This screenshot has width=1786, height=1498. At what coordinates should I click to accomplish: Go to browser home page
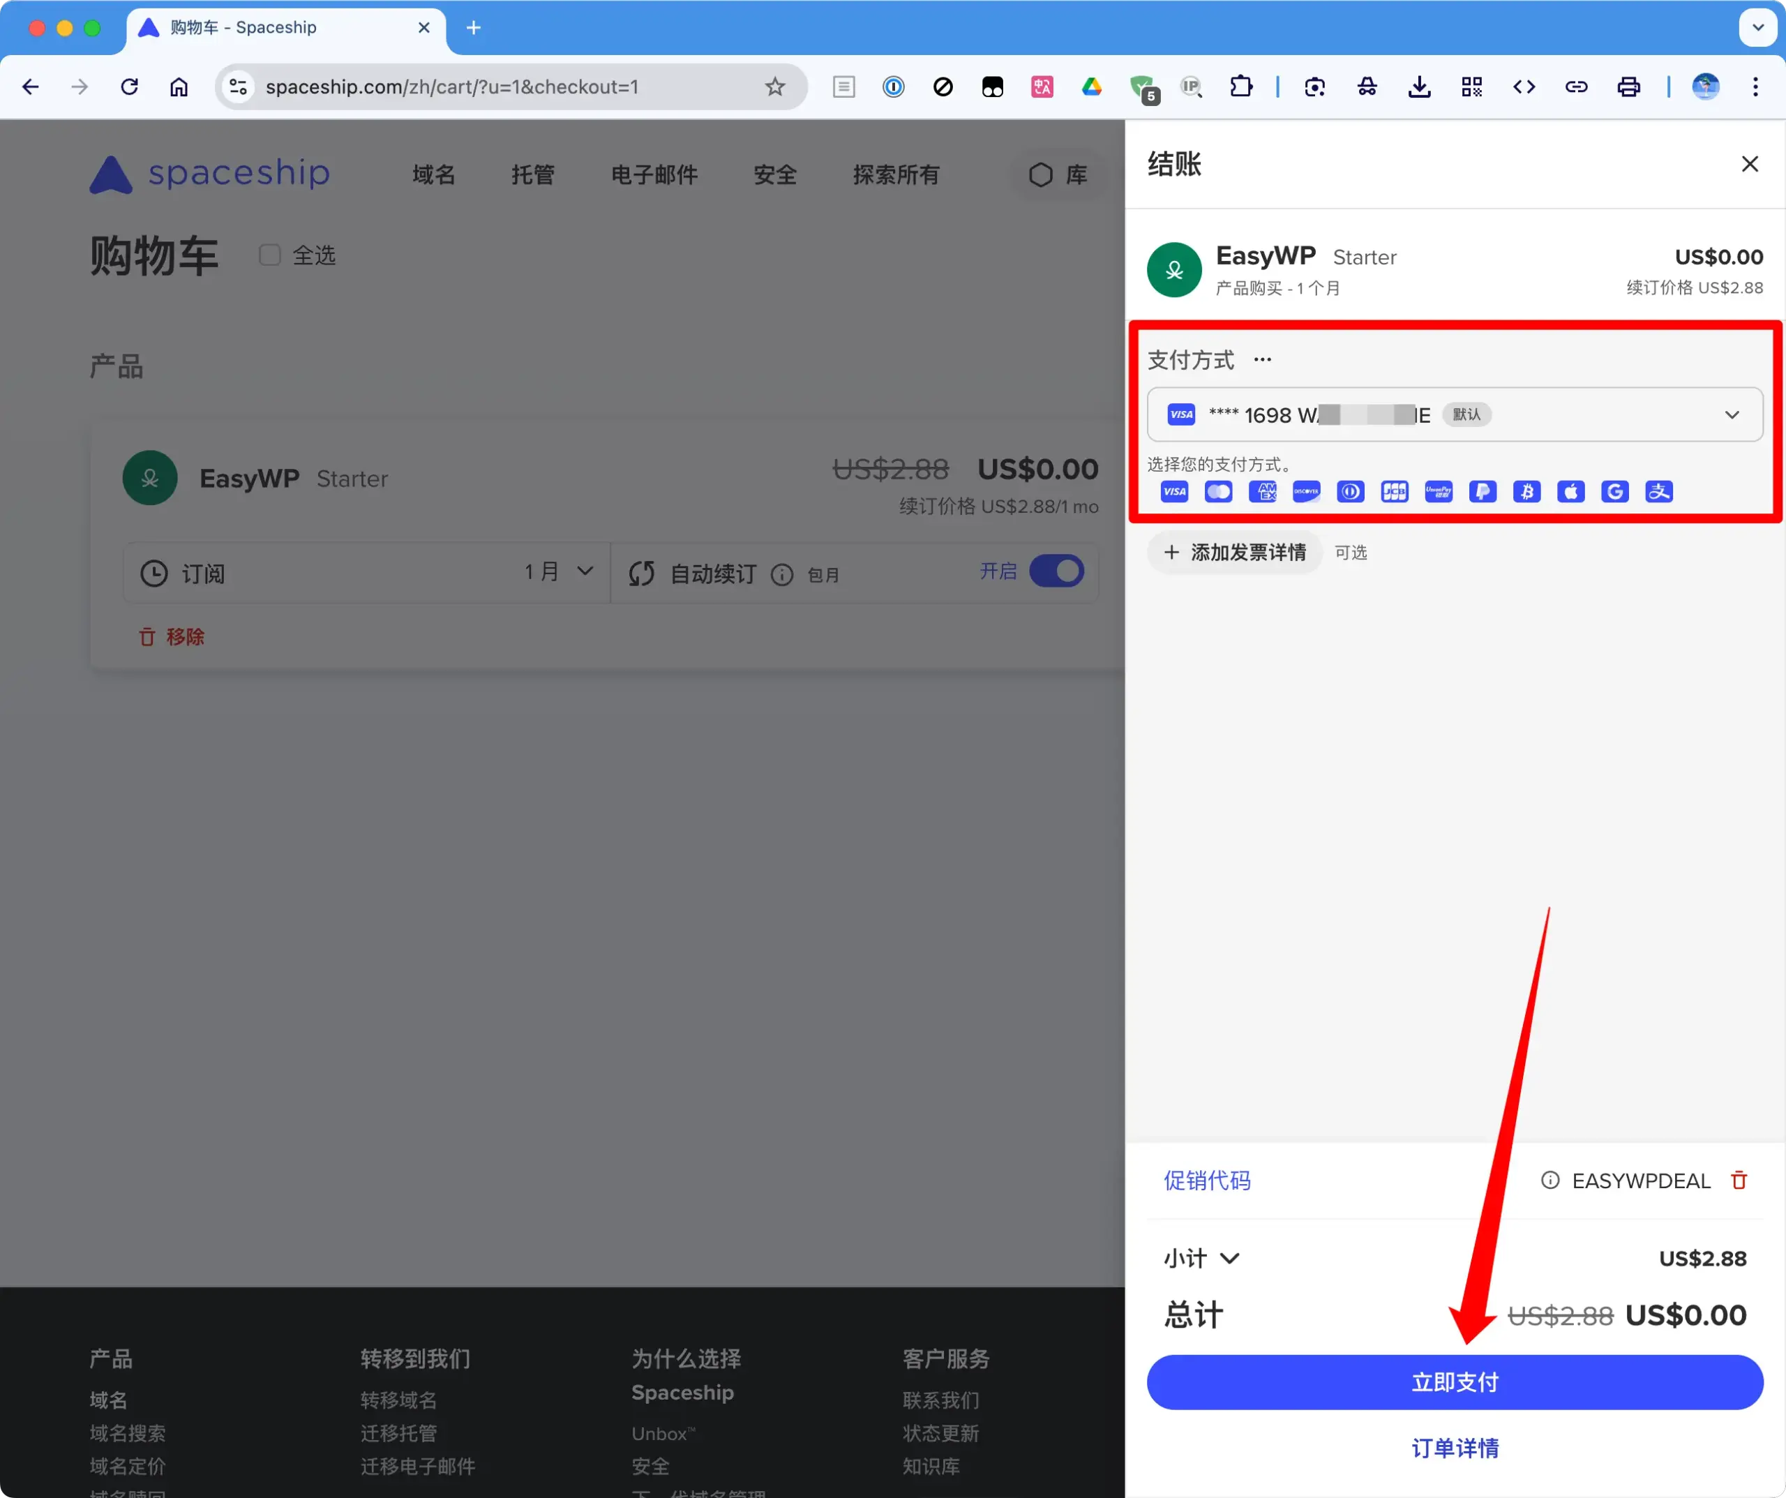coord(179,87)
